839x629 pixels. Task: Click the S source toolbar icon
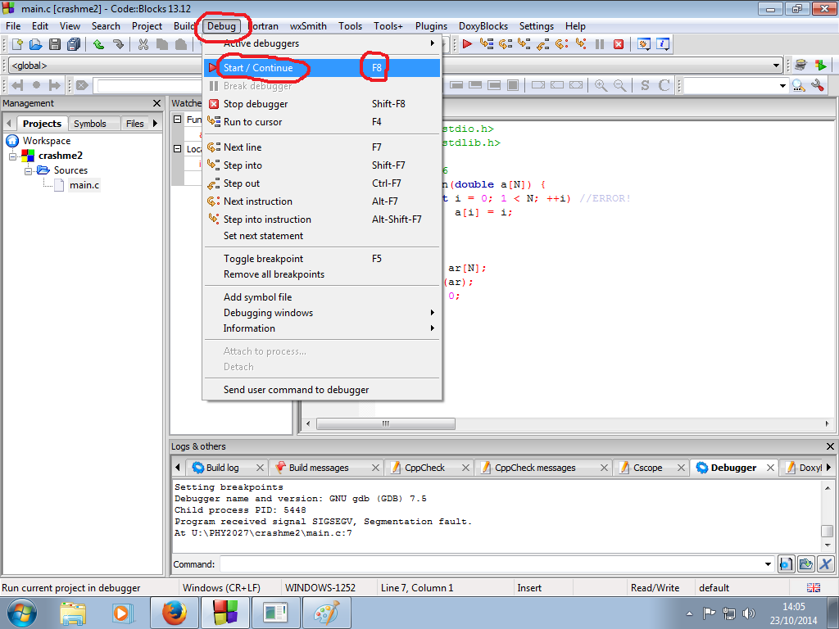(645, 85)
